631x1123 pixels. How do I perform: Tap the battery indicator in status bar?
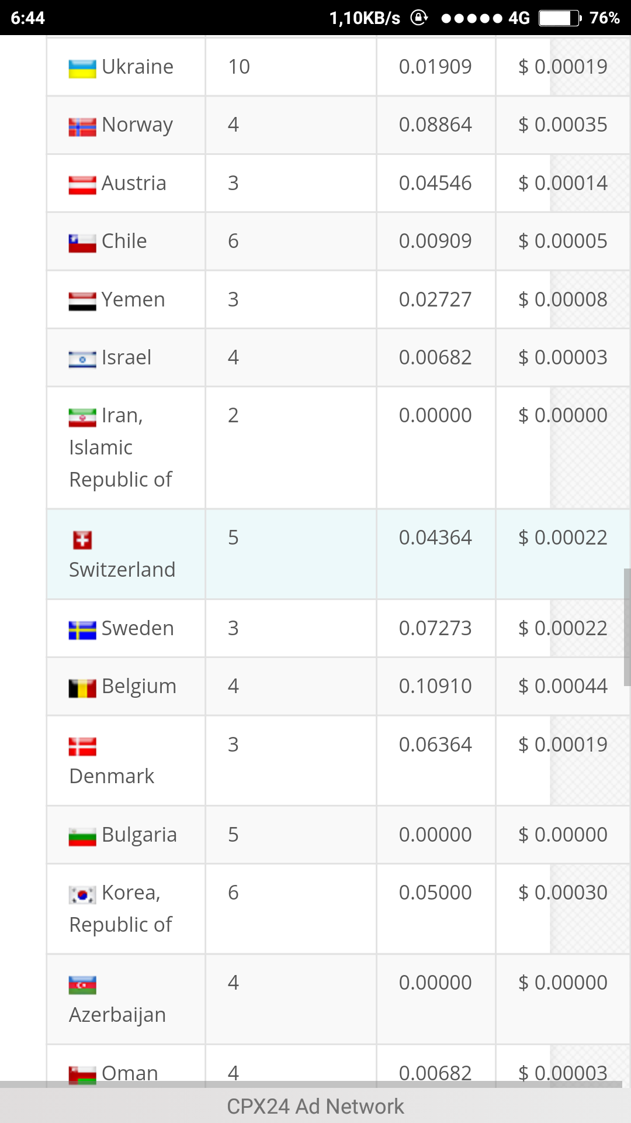pos(560,18)
